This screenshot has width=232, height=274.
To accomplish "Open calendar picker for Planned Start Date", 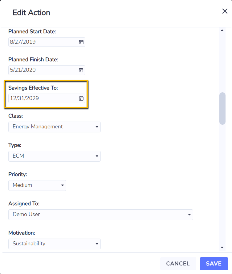I will [x=81, y=42].
